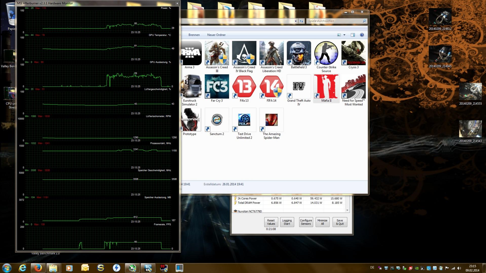Switch to Firefox in the taskbar
The width and height of the screenshot is (486, 273).
pos(38,268)
